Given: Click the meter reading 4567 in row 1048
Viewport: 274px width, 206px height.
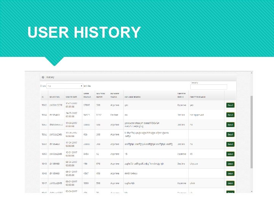Looking at the screenshot, I should click(86, 174).
